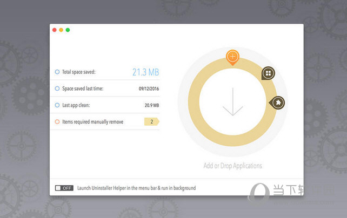This screenshot has width=347, height=218.
Task: Toggle the OFF switch for Uninstaller Helper
Action: coord(64,188)
